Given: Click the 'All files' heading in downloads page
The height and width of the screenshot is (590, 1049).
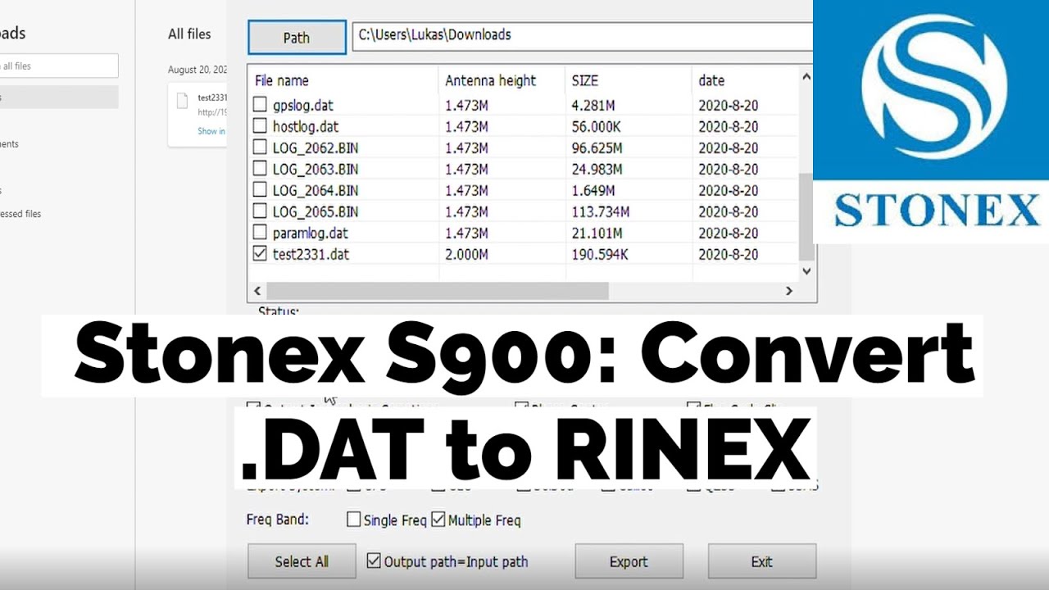Looking at the screenshot, I should pyautogui.click(x=189, y=34).
